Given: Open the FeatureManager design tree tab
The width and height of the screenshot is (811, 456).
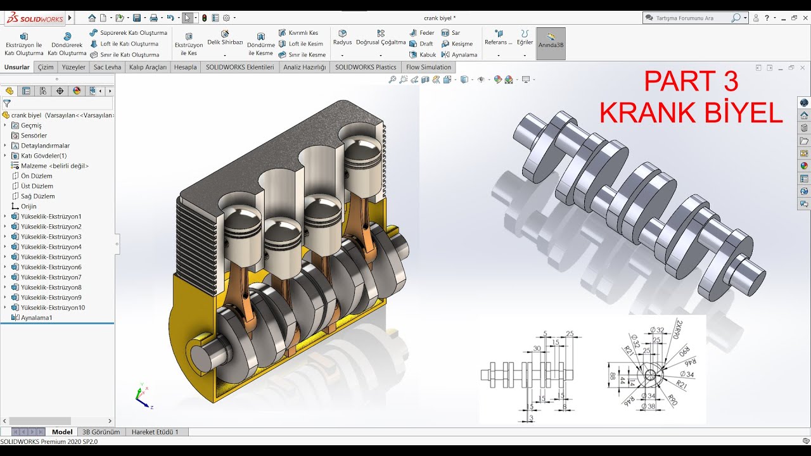Looking at the screenshot, I should point(10,91).
